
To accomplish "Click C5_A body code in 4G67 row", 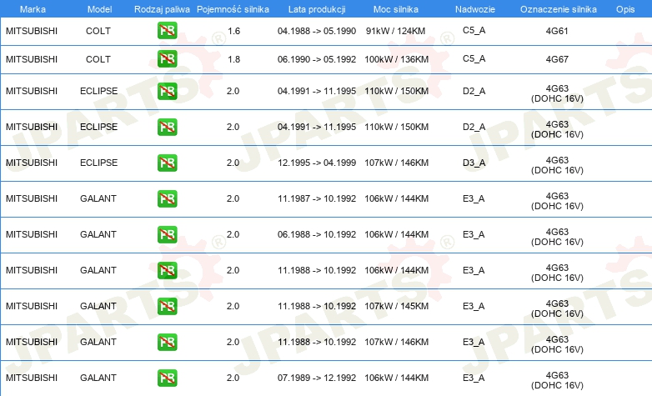I will coord(474,58).
